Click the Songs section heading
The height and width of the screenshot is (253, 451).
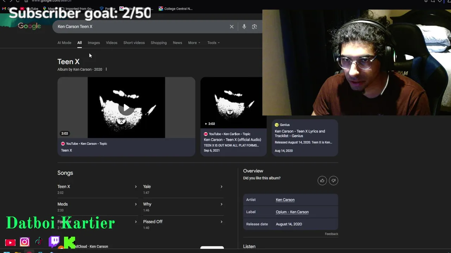point(65,173)
